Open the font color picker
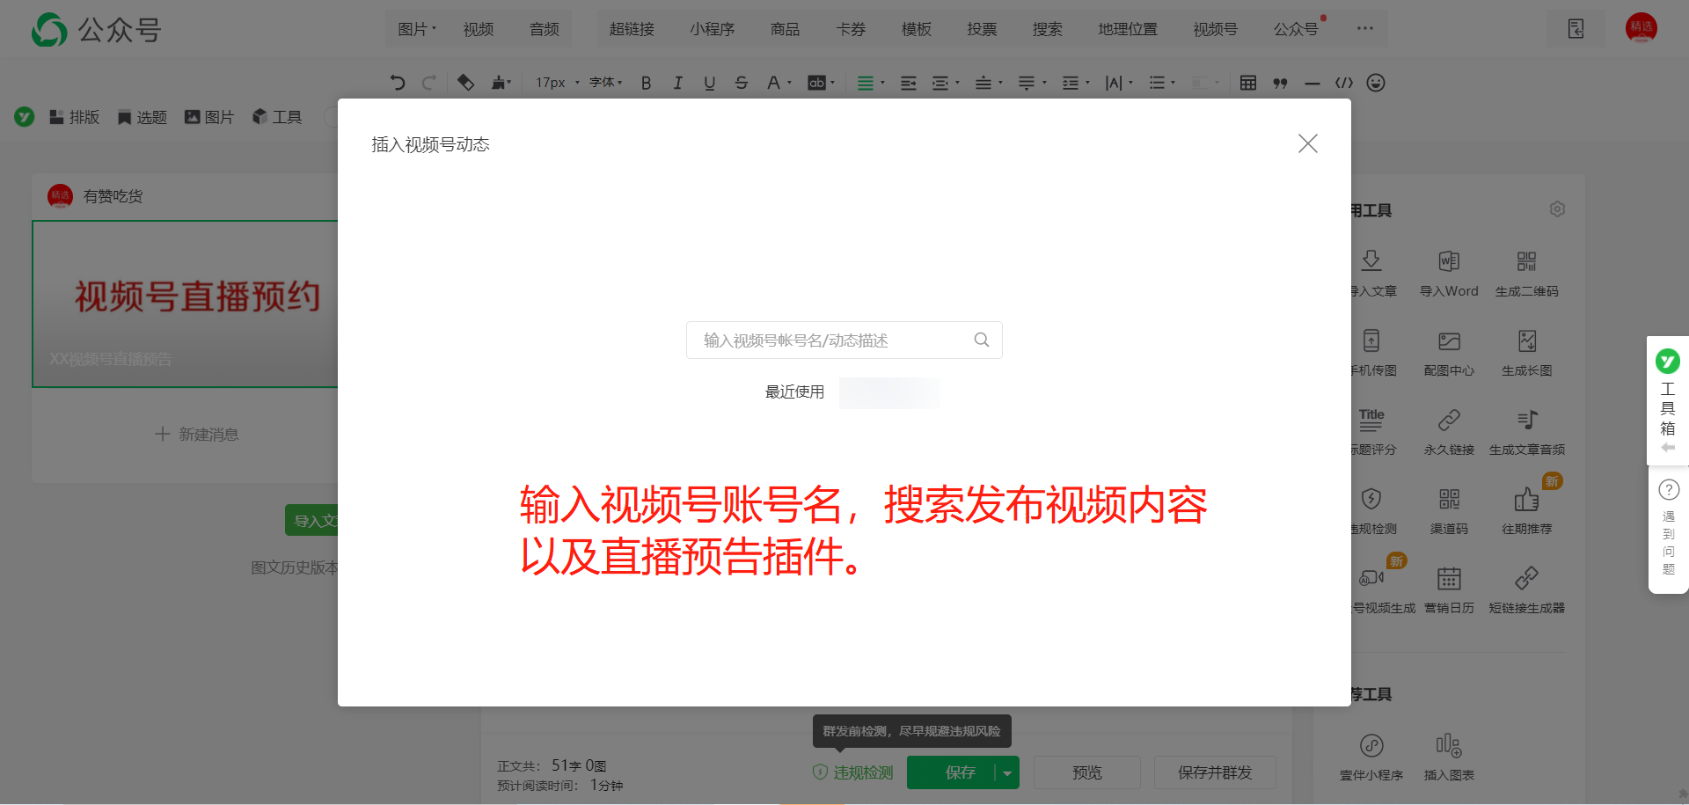 pyautogui.click(x=779, y=83)
